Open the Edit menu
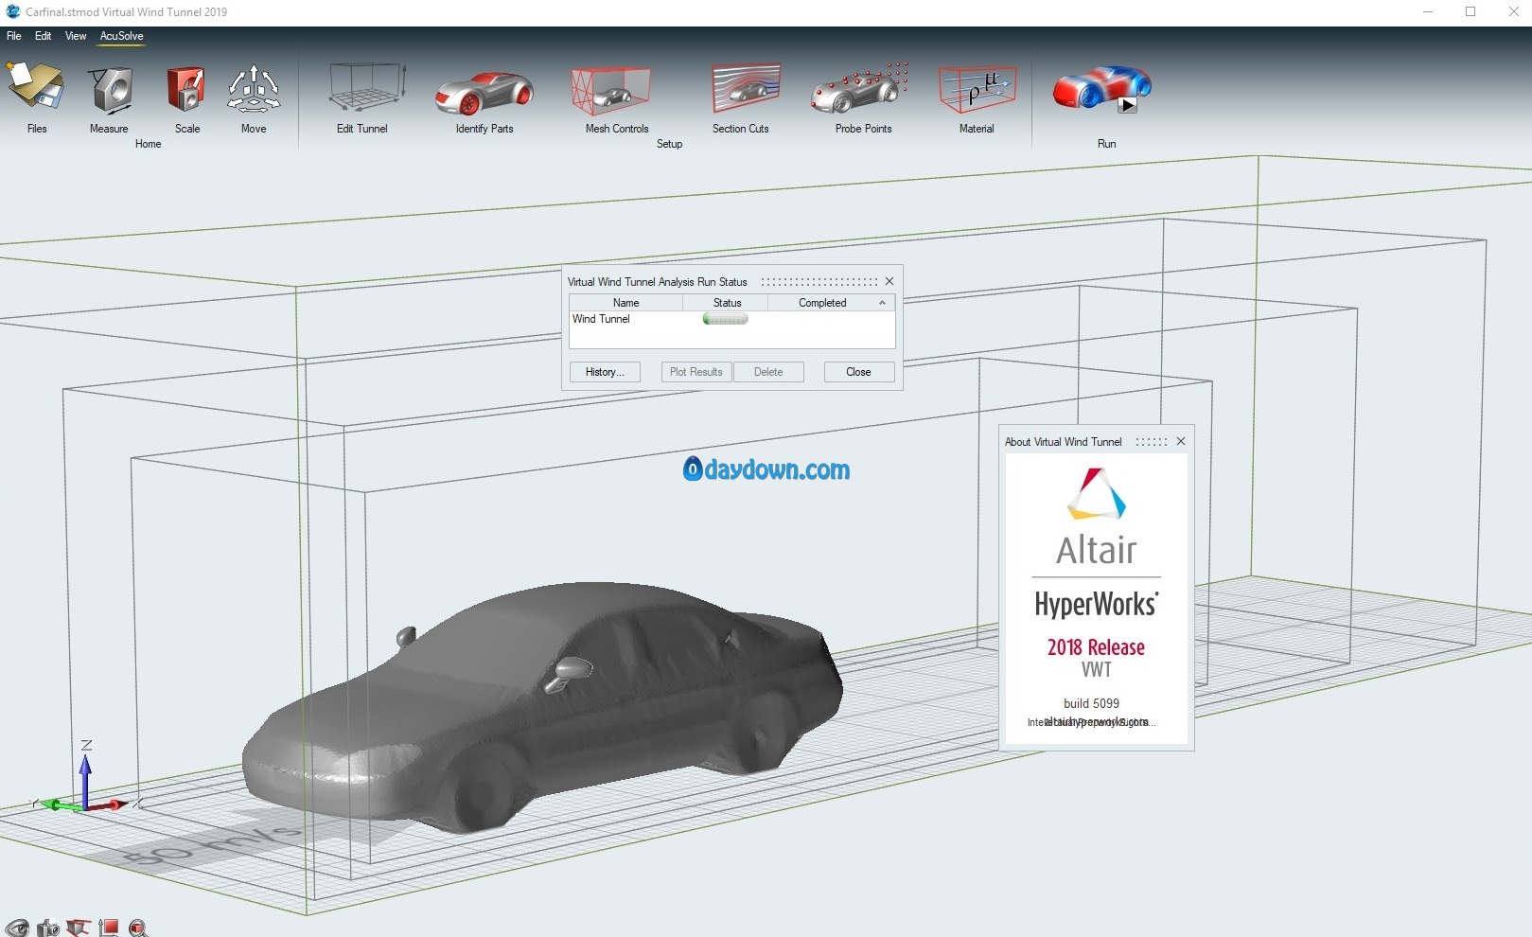 pos(44,36)
